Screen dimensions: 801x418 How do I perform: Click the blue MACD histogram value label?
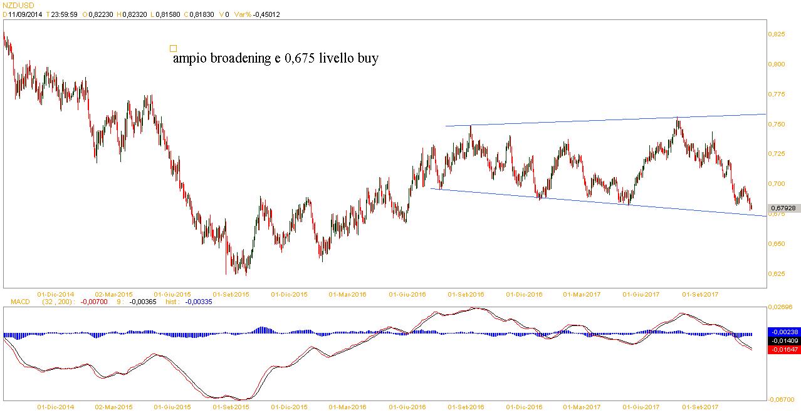[x=783, y=332]
